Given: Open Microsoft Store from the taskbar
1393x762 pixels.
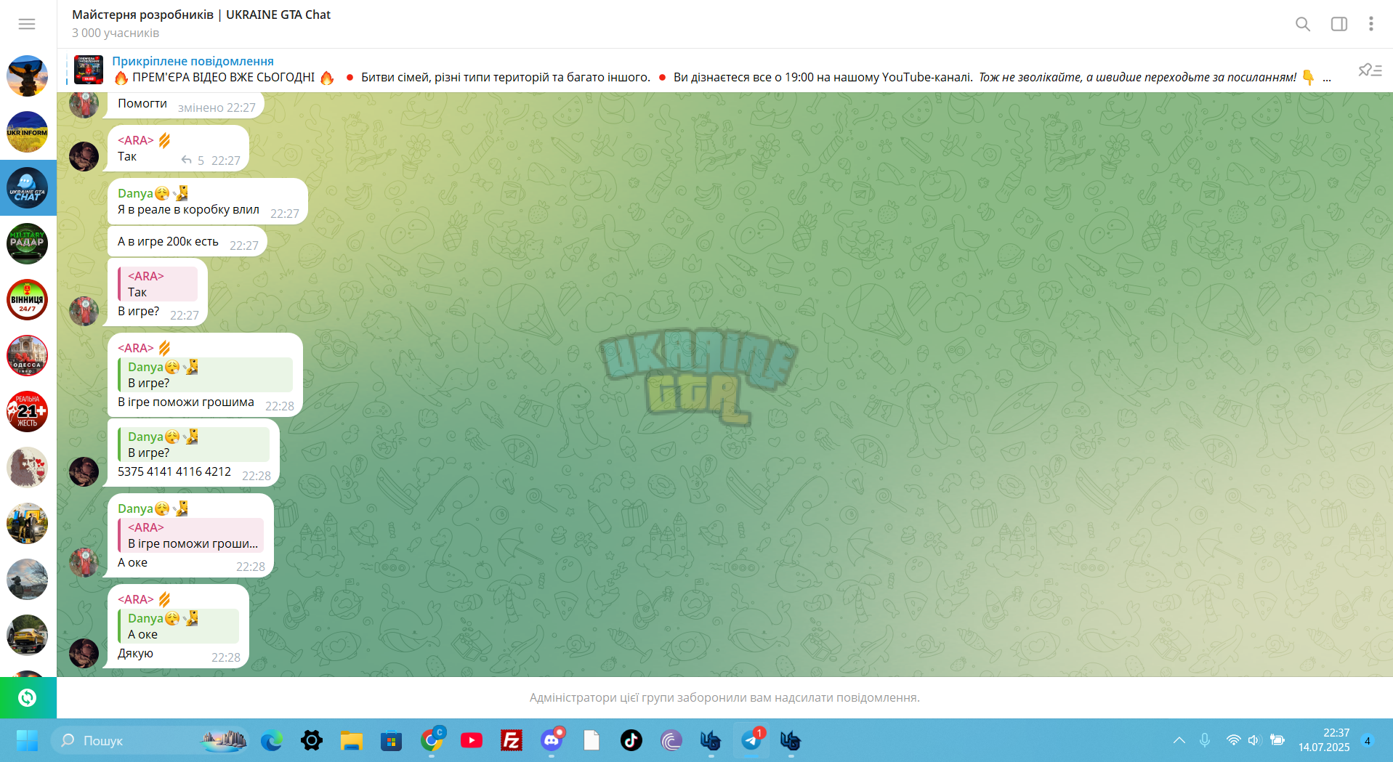Looking at the screenshot, I should pyautogui.click(x=392, y=740).
